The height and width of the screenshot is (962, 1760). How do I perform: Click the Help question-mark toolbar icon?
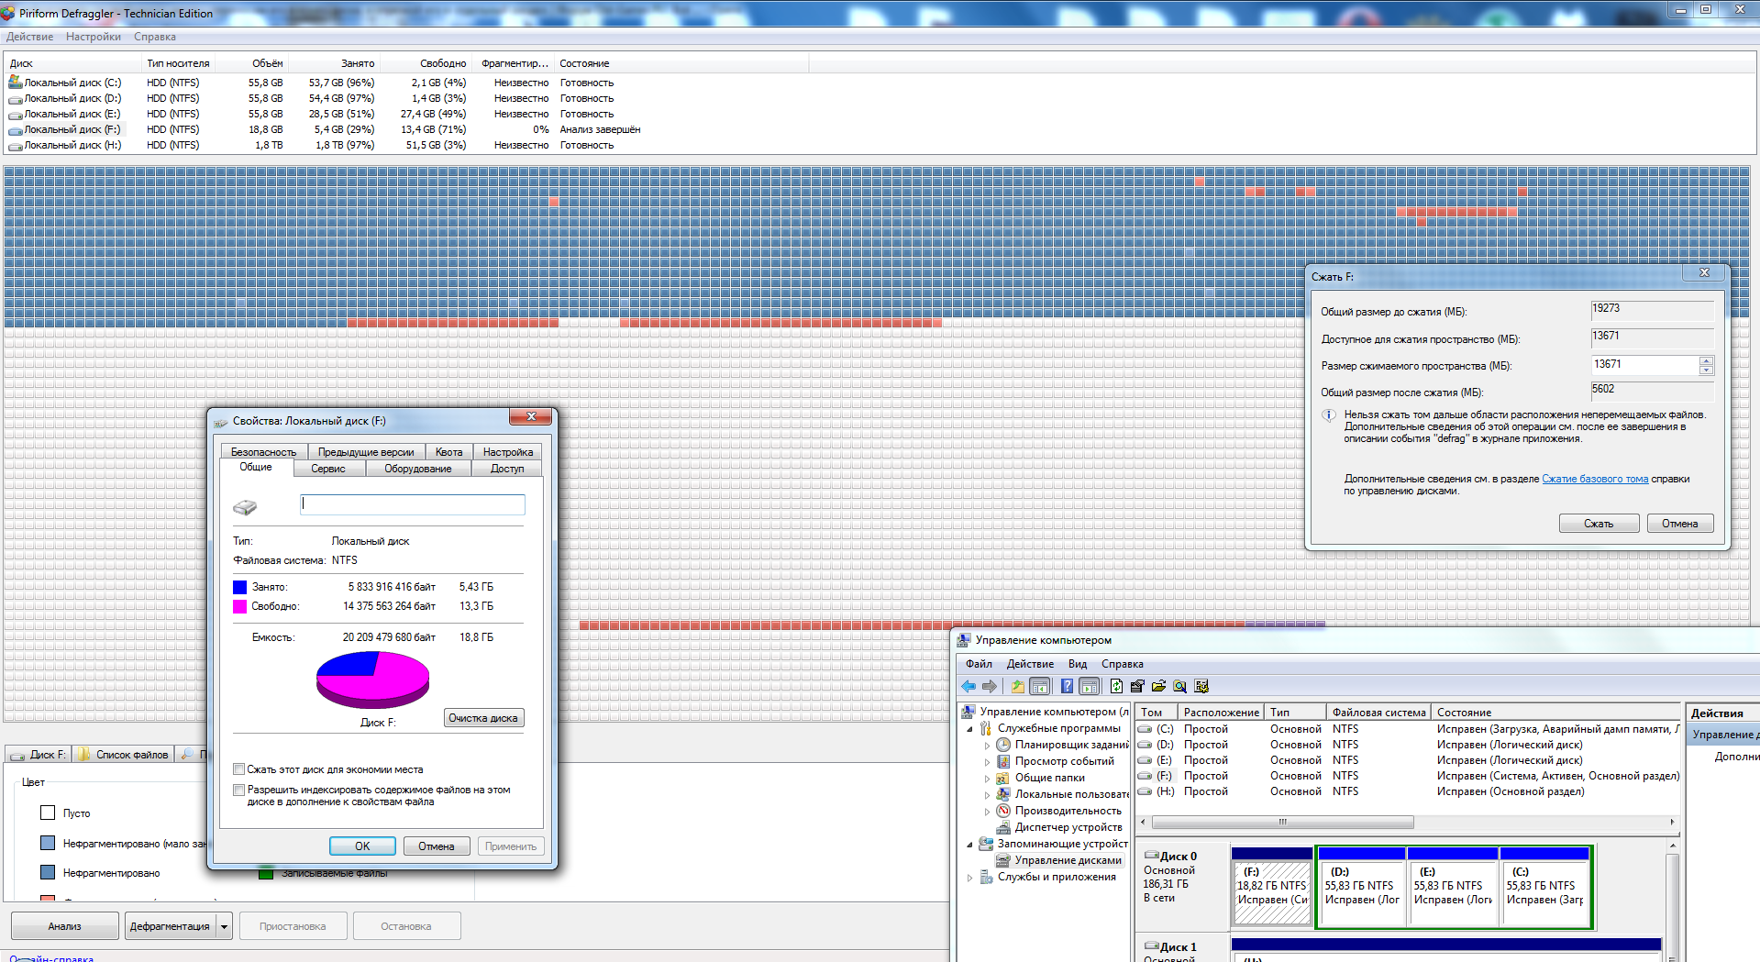1067,686
